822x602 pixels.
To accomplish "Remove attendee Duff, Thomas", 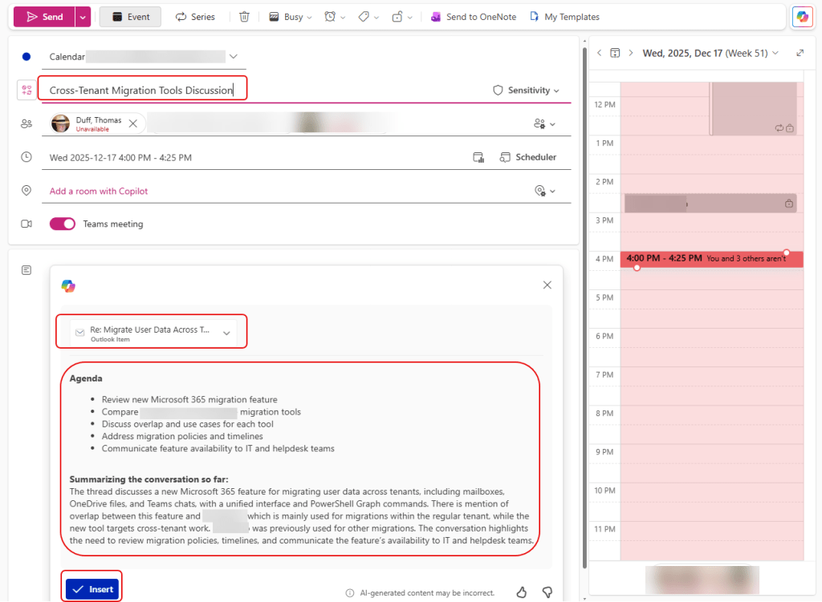I will click(x=133, y=123).
